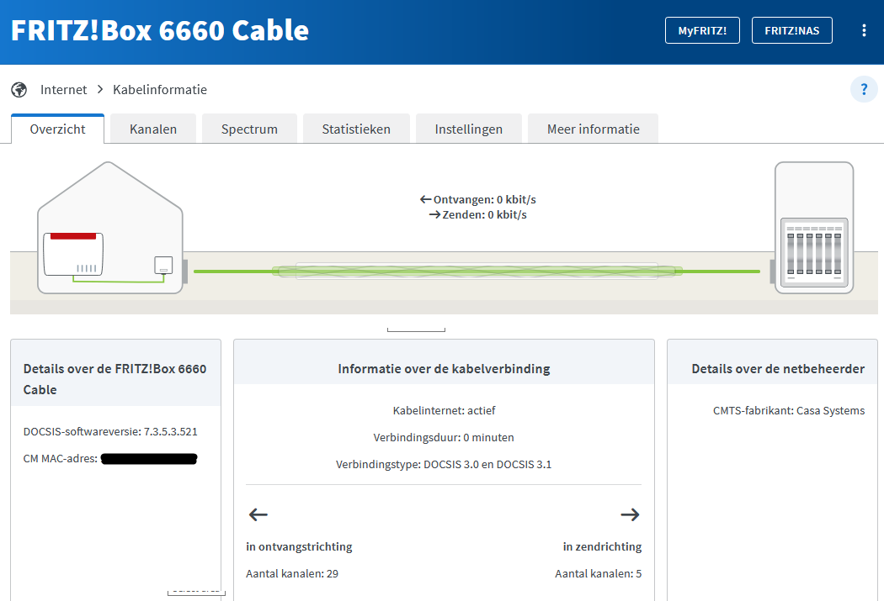
Task: Click the wall socket icon inside house
Action: [163, 266]
